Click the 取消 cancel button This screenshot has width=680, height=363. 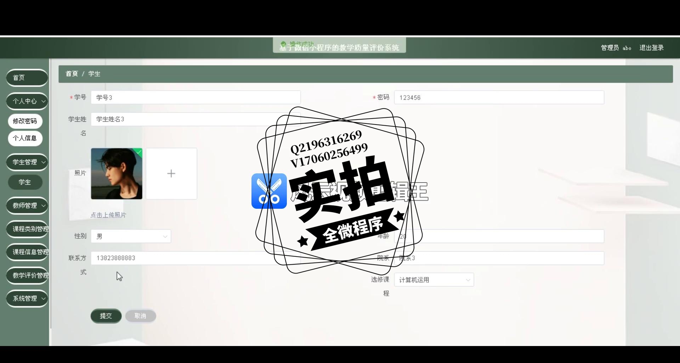[141, 316]
